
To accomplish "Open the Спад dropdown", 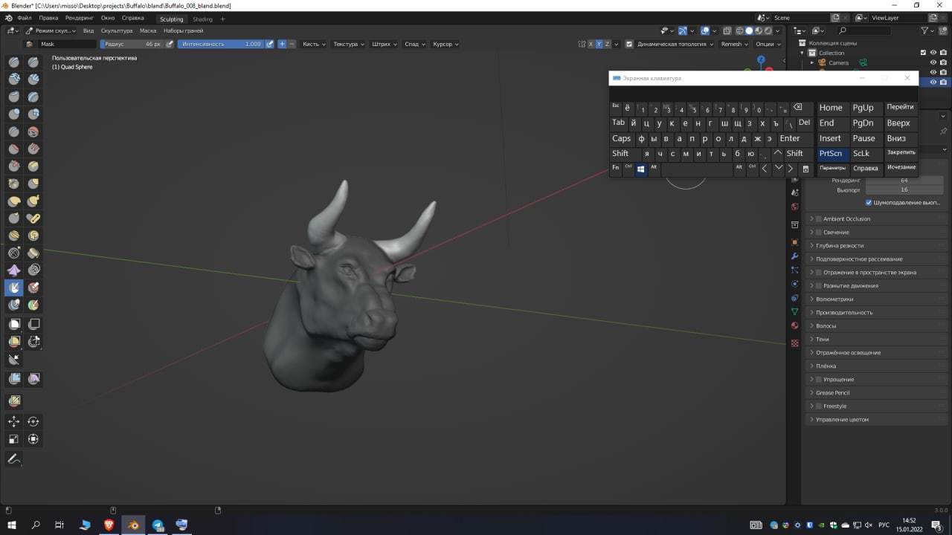I will (414, 44).
